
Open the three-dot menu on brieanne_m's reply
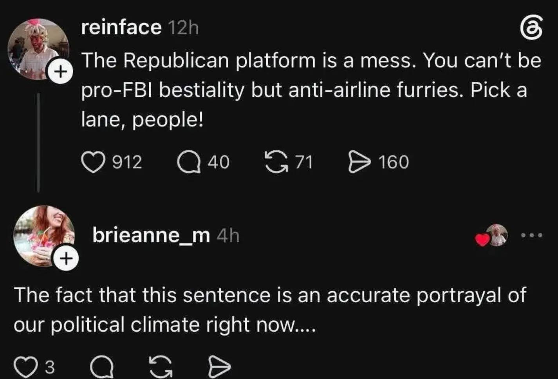click(532, 235)
